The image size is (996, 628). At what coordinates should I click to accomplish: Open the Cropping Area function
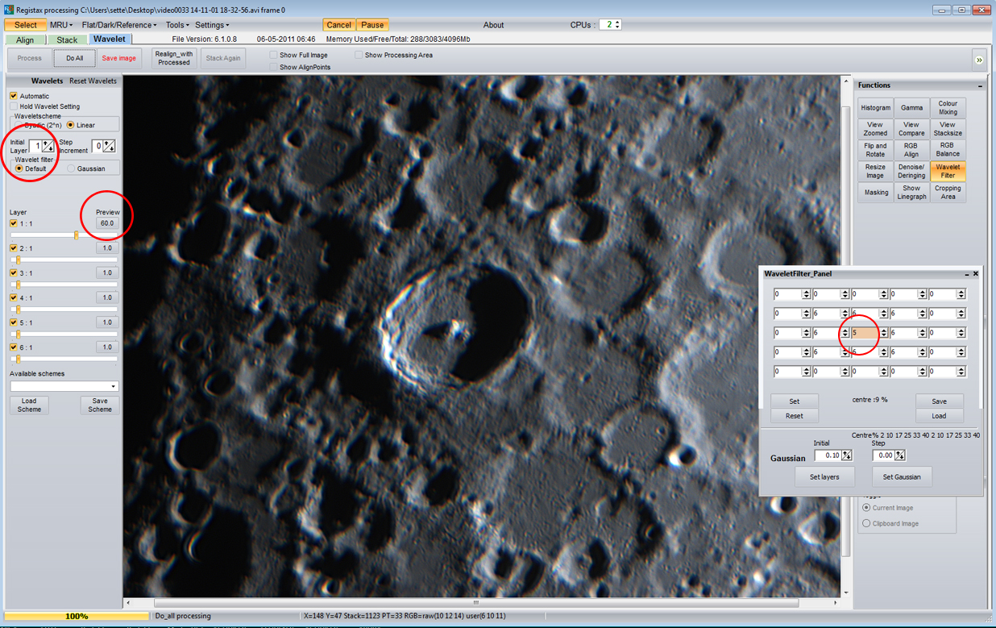point(948,192)
